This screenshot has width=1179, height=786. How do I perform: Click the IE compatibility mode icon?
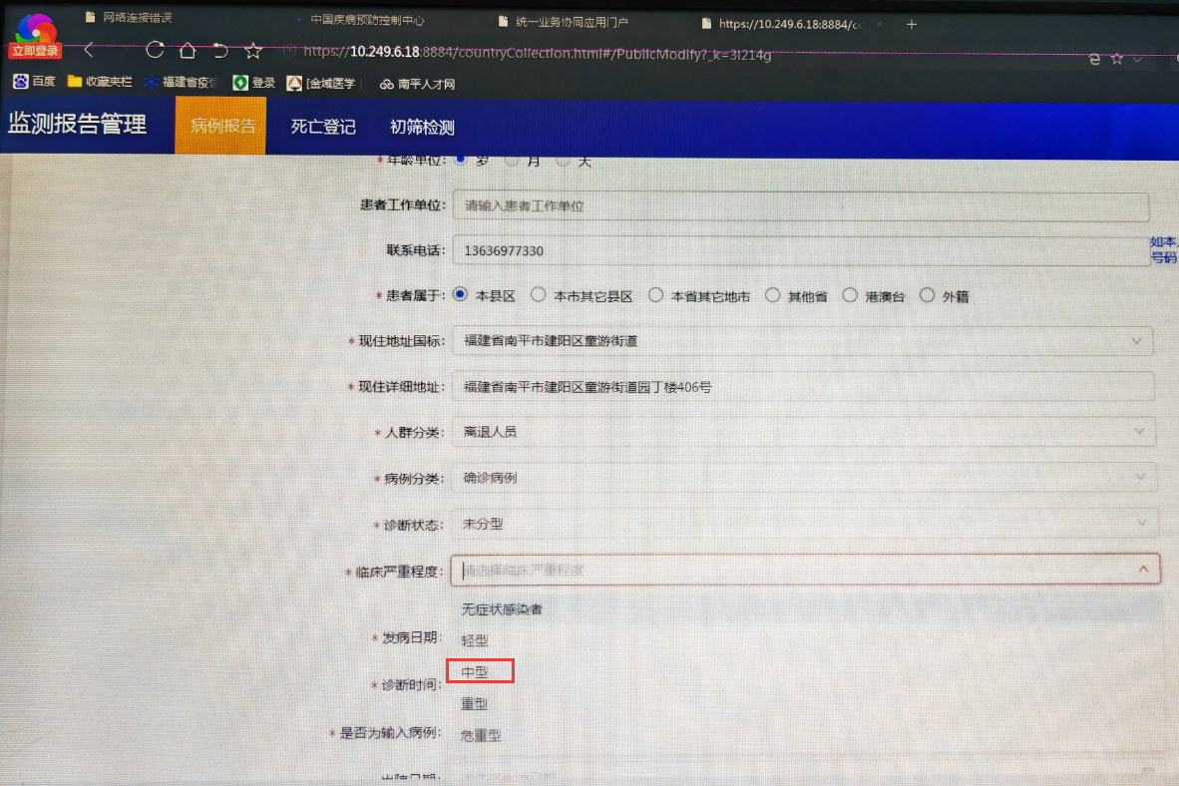click(x=1094, y=59)
